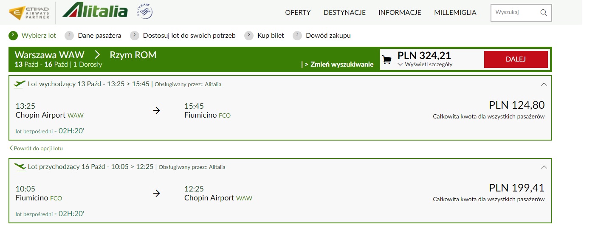
Task: Click the Kup bilet step chevron icon
Action: 249,35
